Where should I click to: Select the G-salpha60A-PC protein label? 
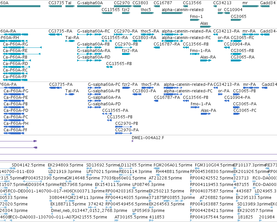[x=104, y=85]
